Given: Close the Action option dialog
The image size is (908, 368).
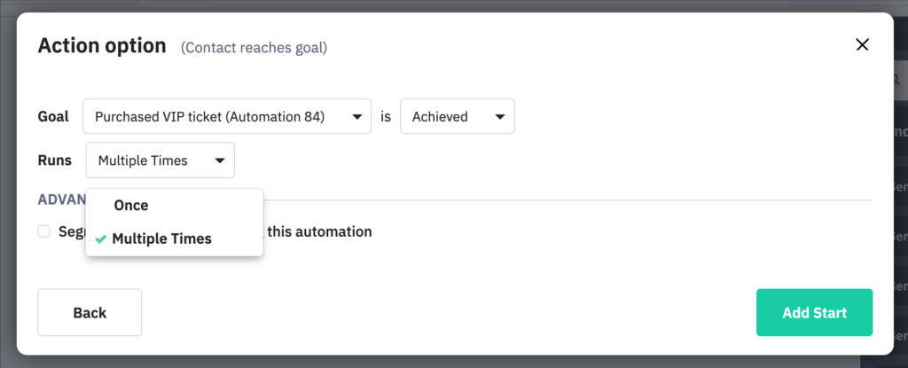Looking at the screenshot, I should (862, 45).
